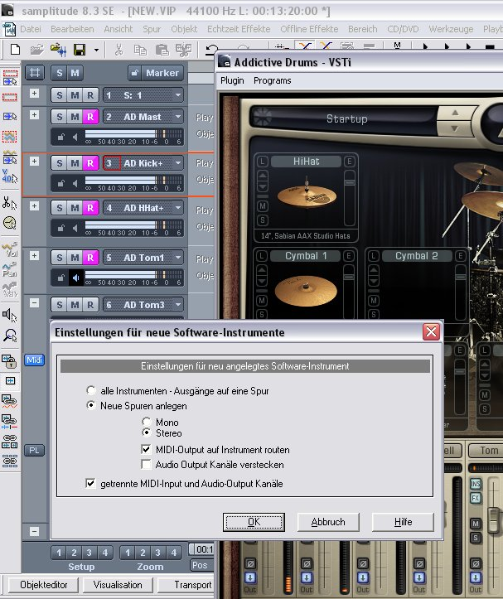
Task: Select Zoom preset 4
Action: (x=174, y=553)
